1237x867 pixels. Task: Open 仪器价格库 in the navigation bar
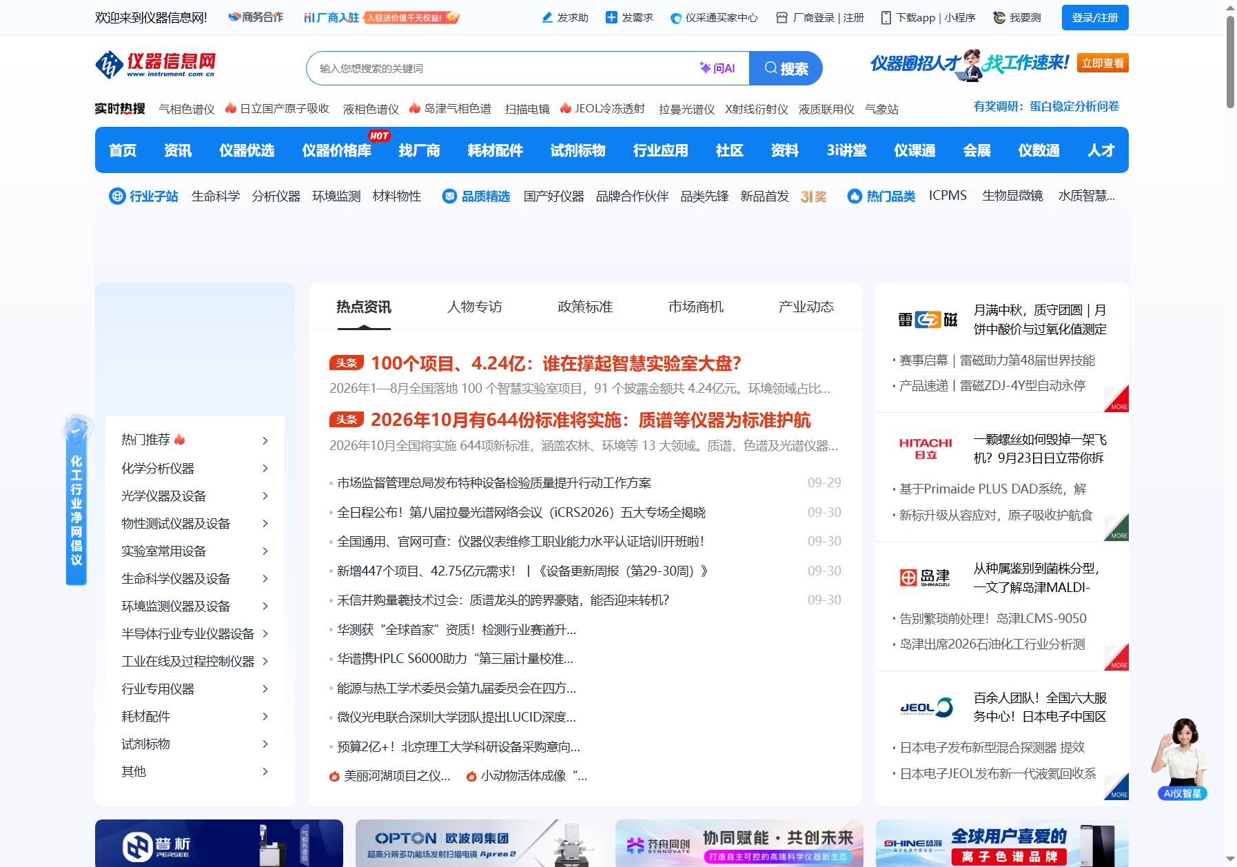coord(336,150)
